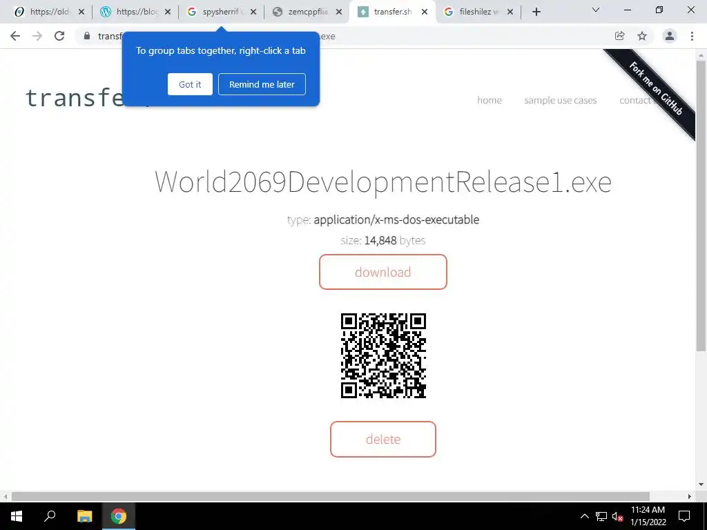
Task: Close the transfer.sh tab
Action: point(425,12)
